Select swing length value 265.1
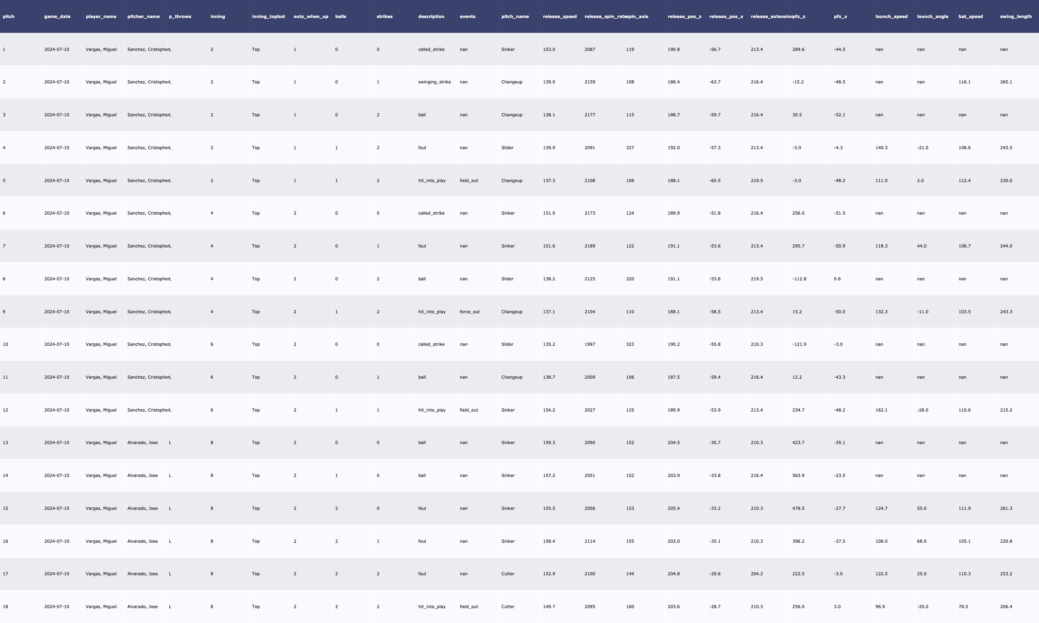1039x623 pixels. (1006, 82)
